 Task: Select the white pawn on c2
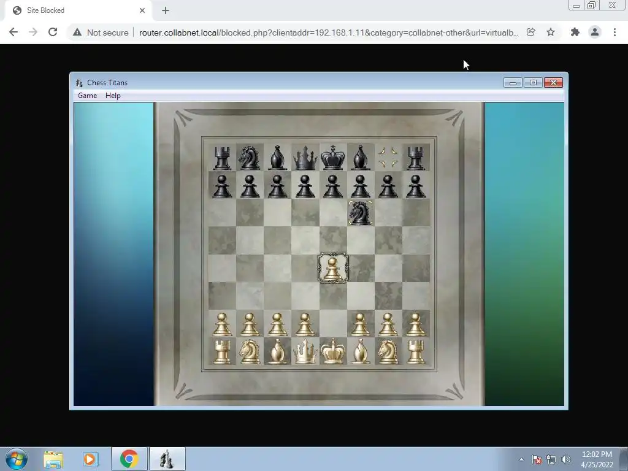coord(278,324)
